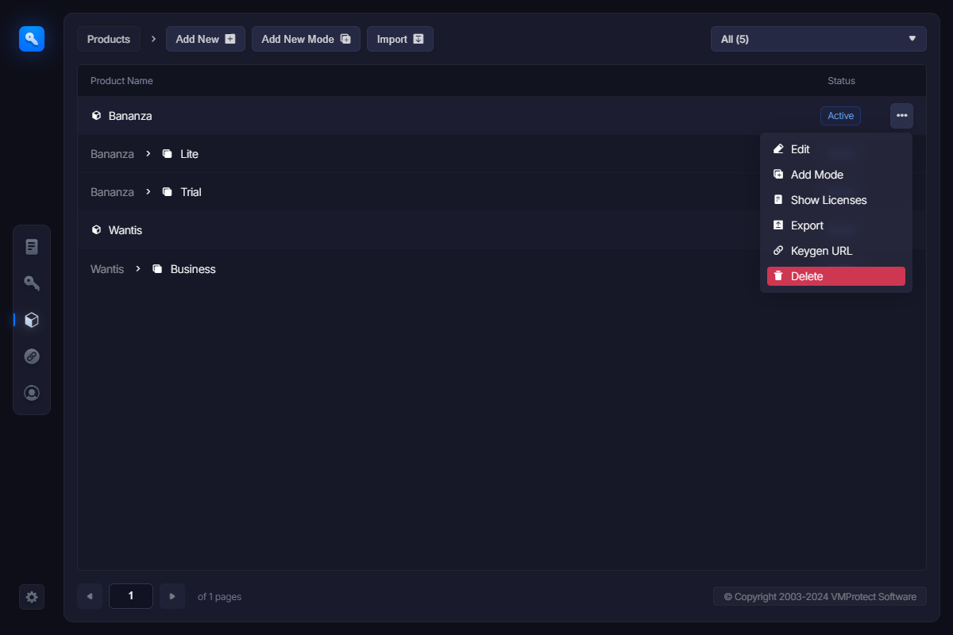Click the key logo icon in sidebar
Image resolution: width=953 pixels, height=635 pixels.
coord(32,39)
